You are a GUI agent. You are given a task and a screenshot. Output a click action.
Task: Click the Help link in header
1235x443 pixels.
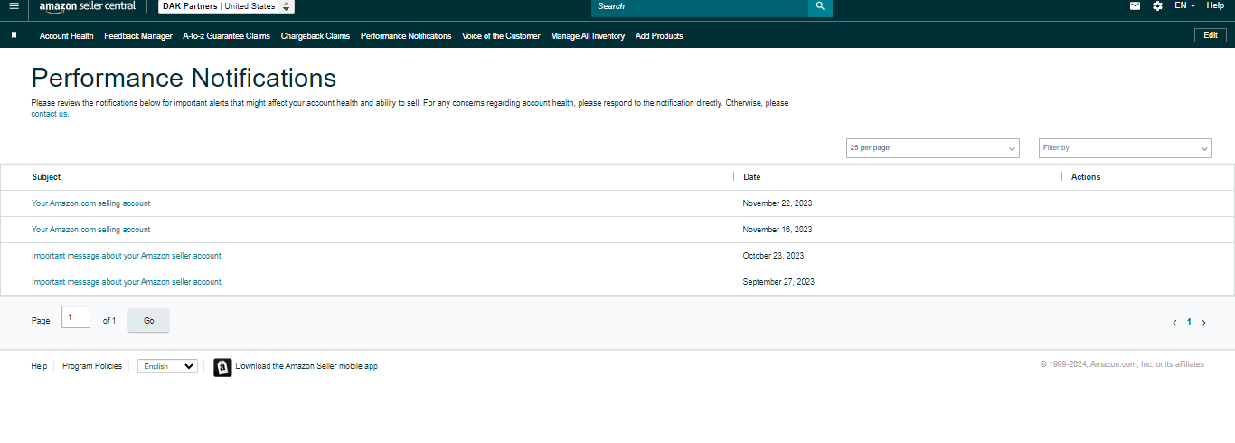pos(1215,5)
